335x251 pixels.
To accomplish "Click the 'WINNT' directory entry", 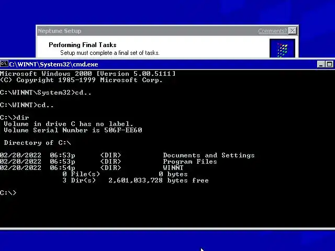I will point(173,168).
